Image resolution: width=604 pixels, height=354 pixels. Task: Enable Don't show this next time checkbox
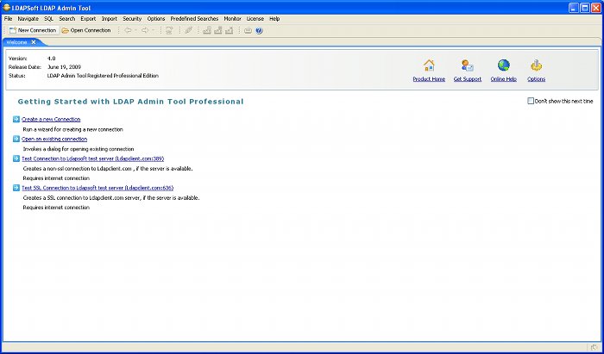(x=531, y=101)
